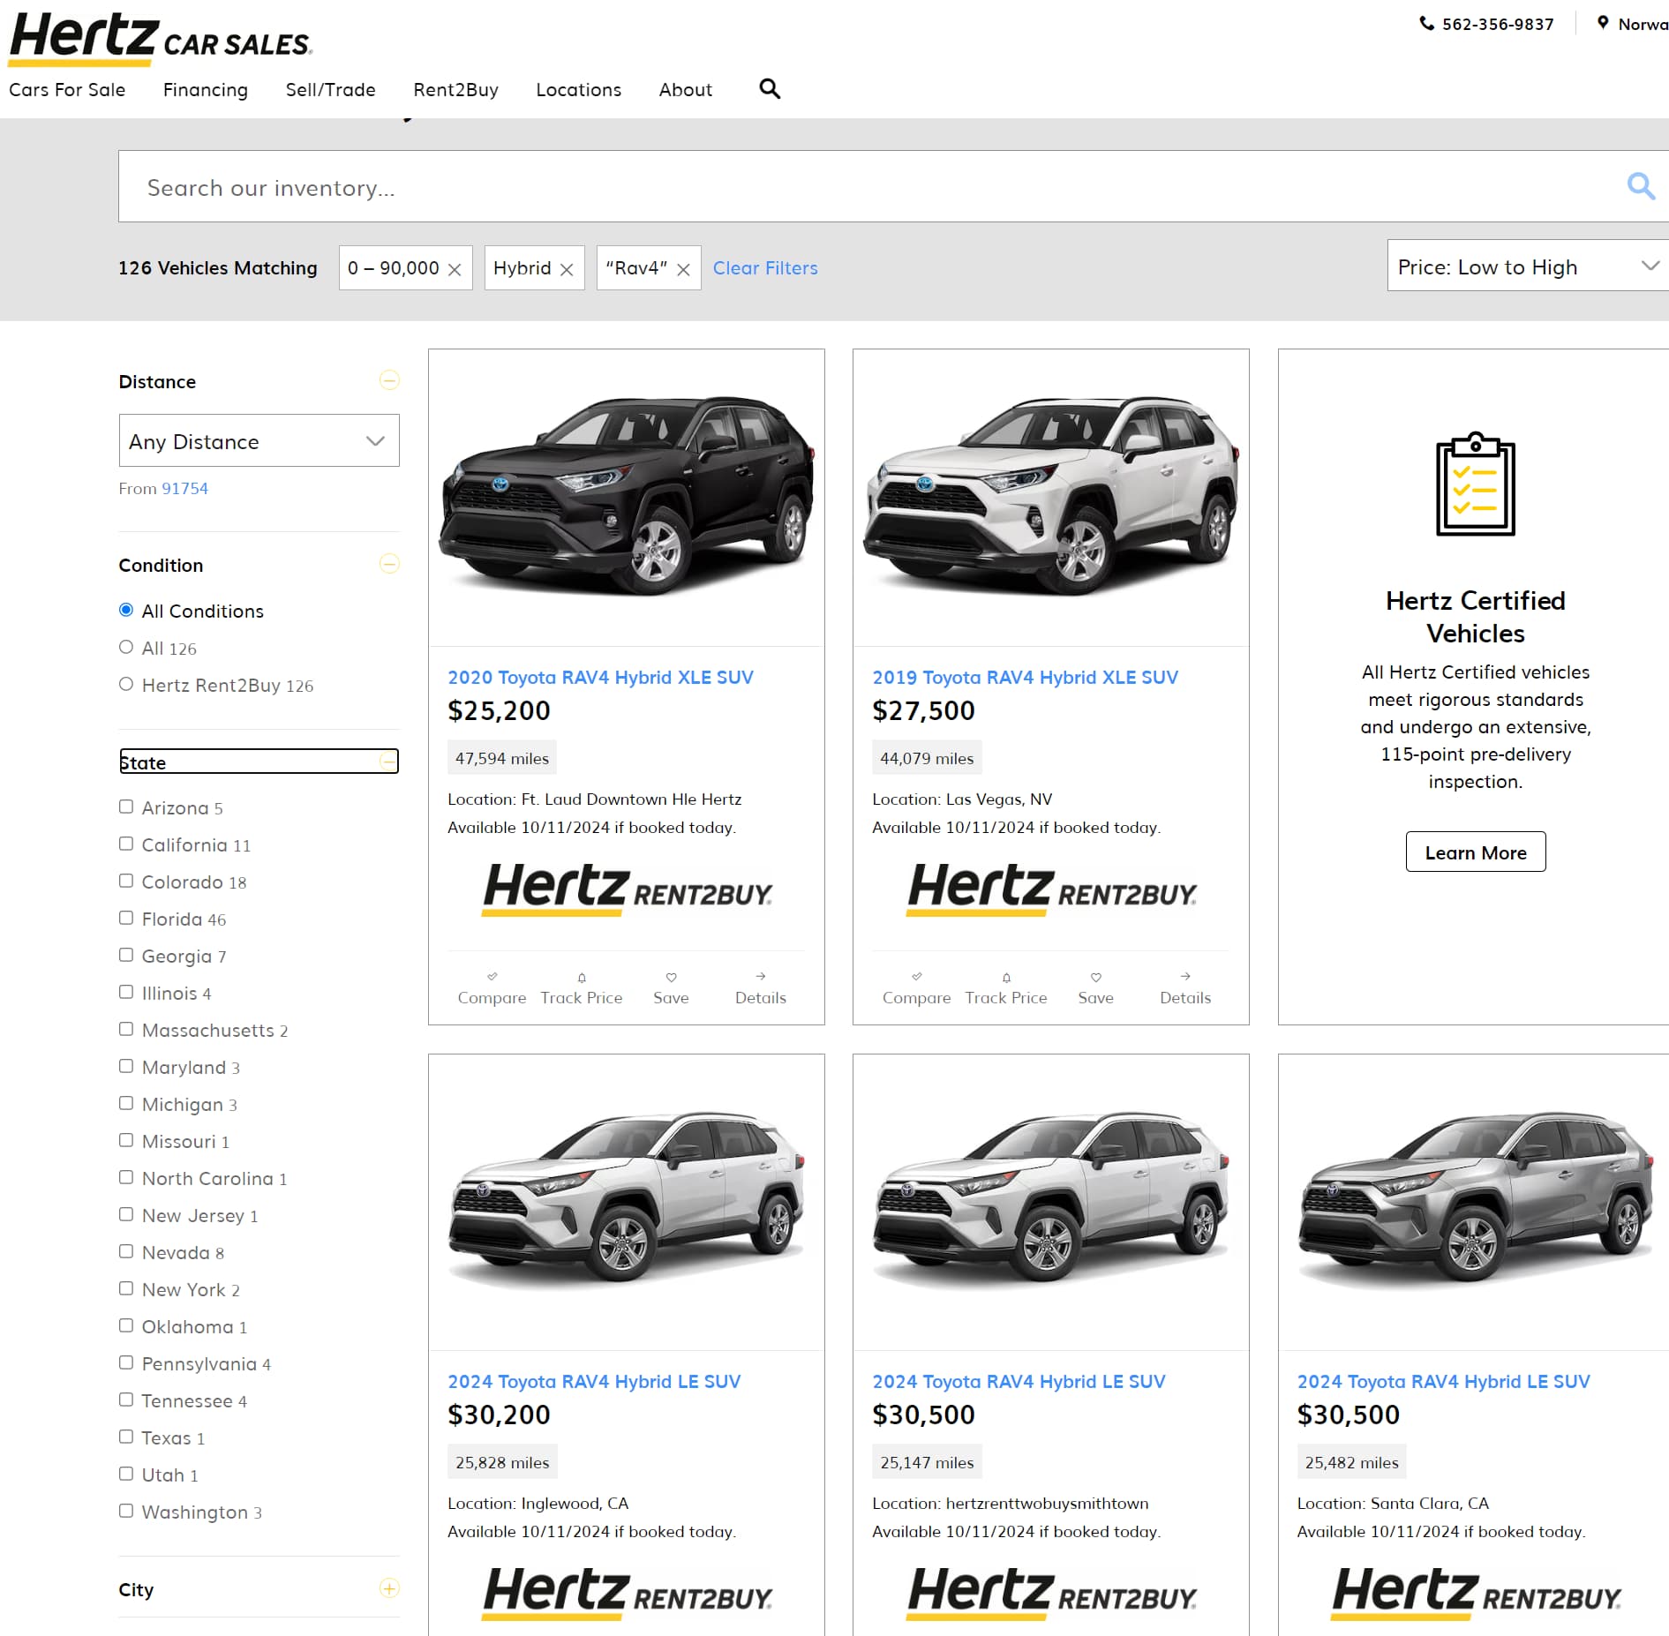Check the California state checkbox
Screen dimensions: 1669x1636
tap(126, 844)
